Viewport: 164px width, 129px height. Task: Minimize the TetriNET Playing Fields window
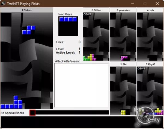coord(133,4)
